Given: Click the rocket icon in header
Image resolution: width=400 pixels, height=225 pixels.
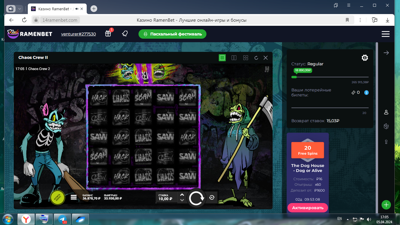Looking at the screenshot, I should 125,34.
